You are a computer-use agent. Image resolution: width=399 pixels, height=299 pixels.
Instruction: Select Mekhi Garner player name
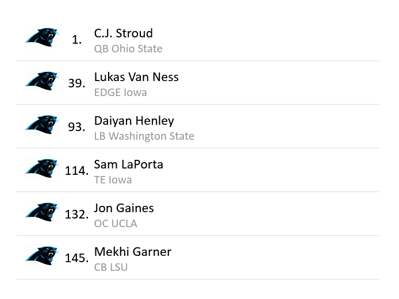[133, 252]
